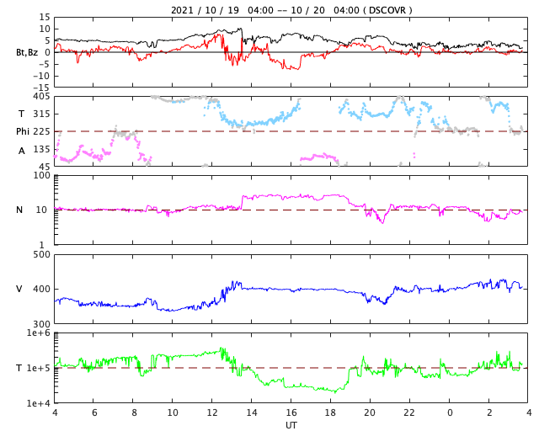Click the '100' density tick label
The image size is (539, 431).
point(41,175)
